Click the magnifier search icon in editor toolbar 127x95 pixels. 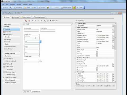pos(48,21)
